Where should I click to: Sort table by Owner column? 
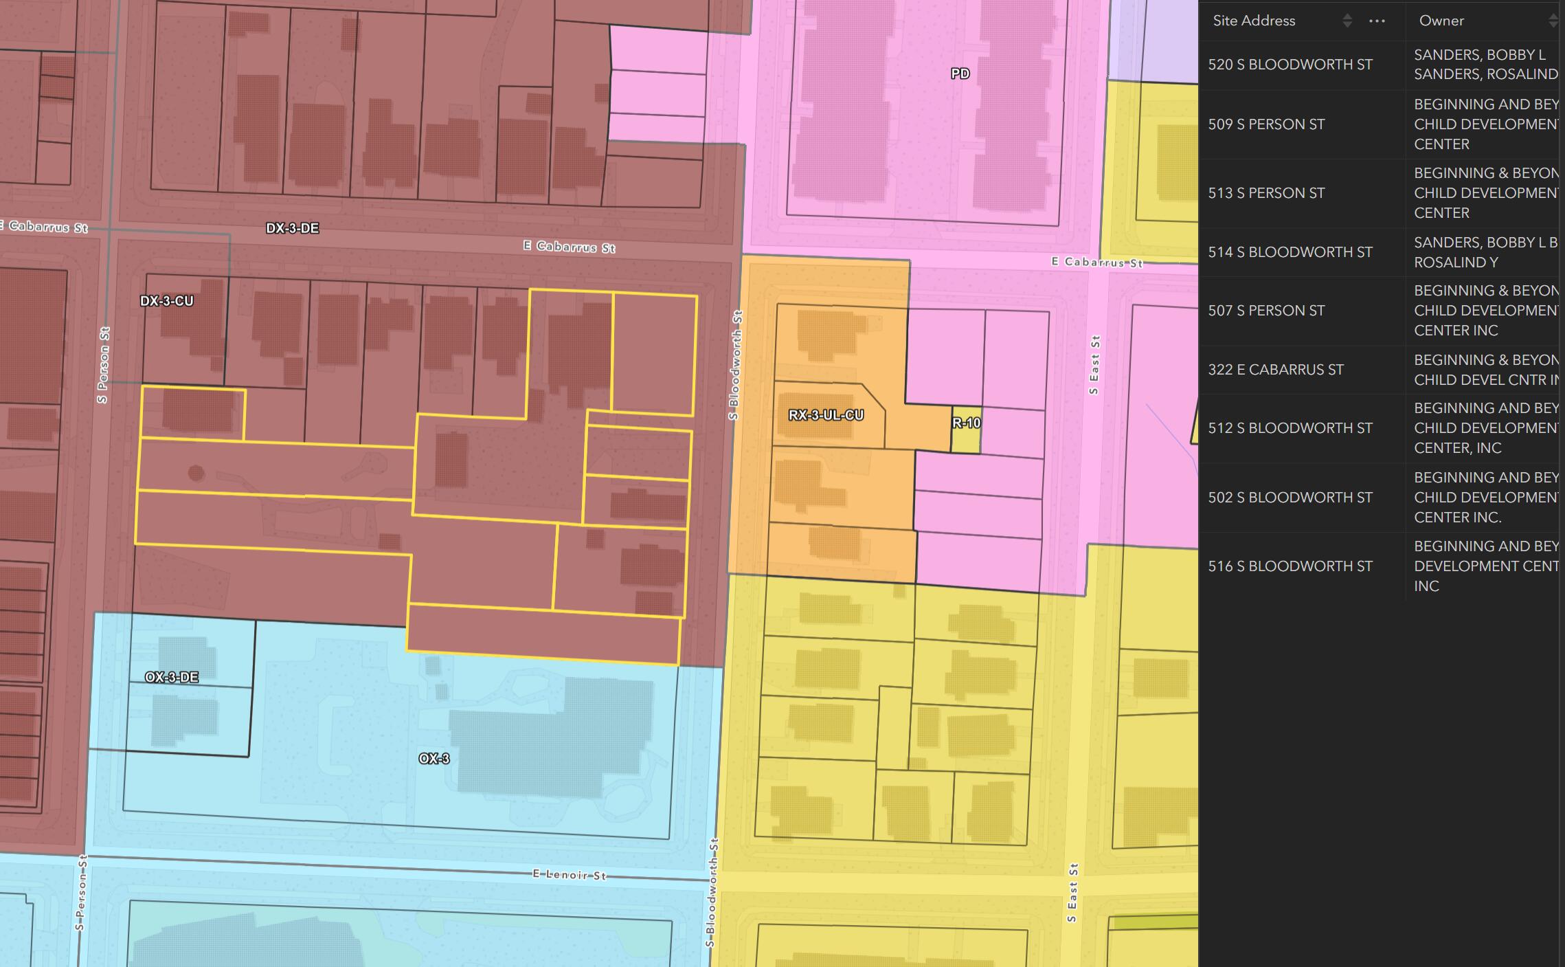point(1552,21)
